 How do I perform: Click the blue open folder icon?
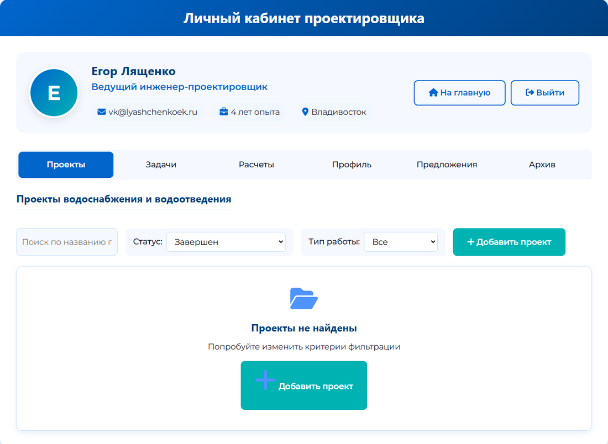pyautogui.click(x=303, y=299)
